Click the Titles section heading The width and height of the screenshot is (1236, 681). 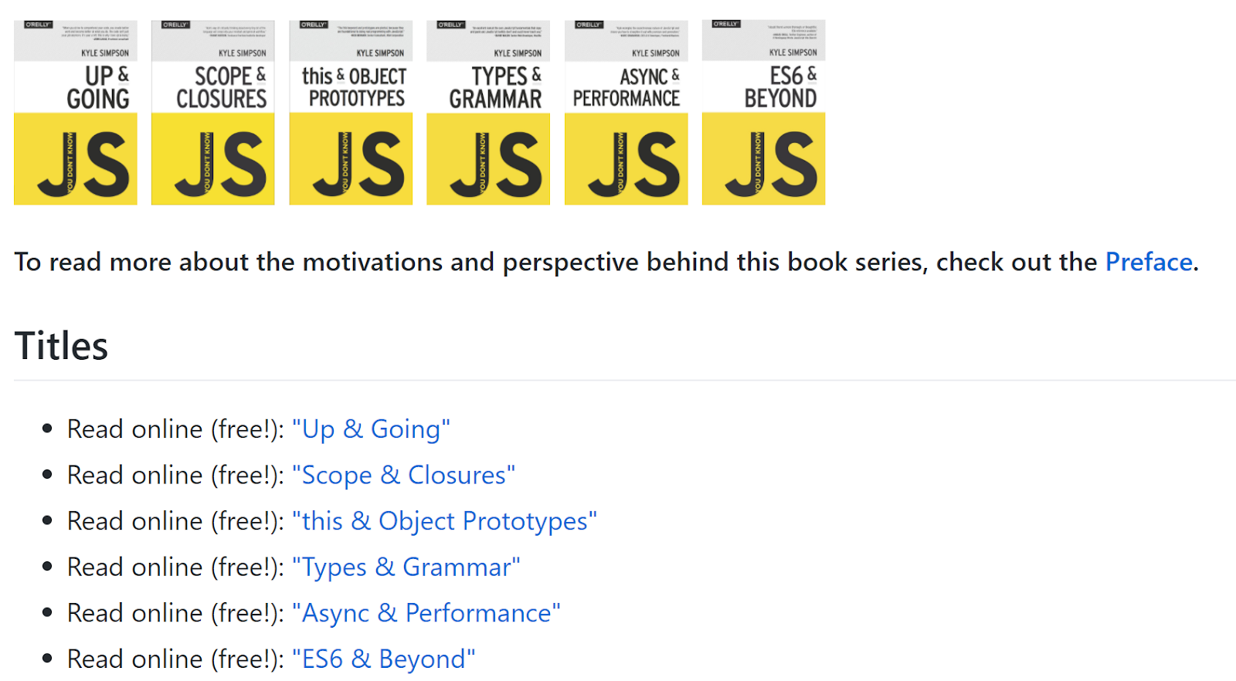pos(61,346)
